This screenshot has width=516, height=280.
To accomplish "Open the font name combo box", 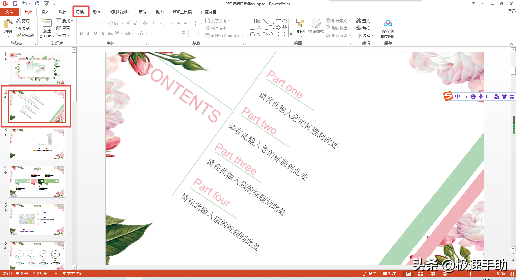I will [x=94, y=23].
